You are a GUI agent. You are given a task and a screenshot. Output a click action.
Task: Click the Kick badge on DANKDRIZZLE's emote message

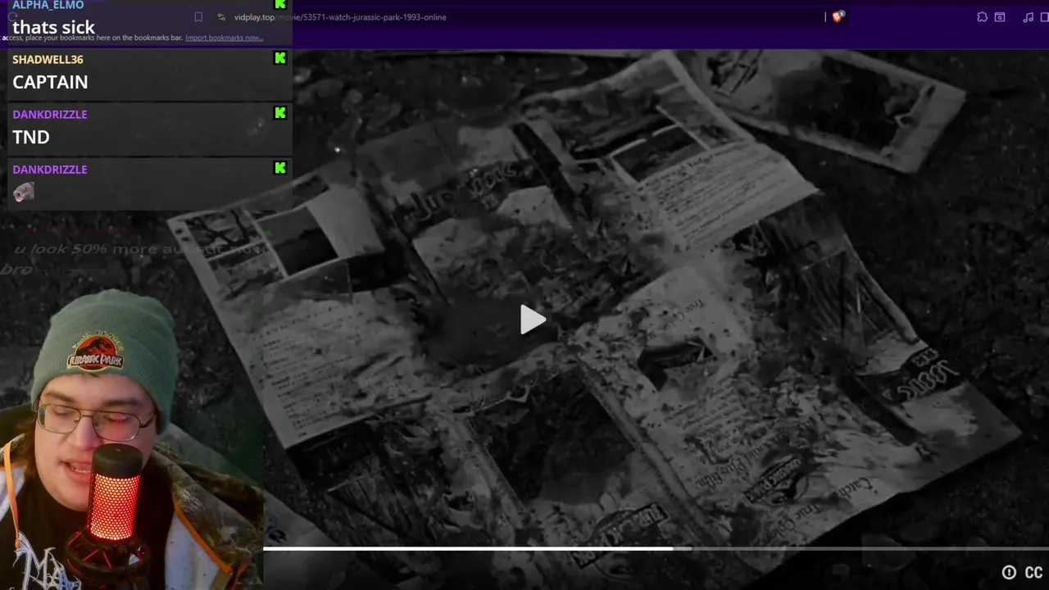280,168
